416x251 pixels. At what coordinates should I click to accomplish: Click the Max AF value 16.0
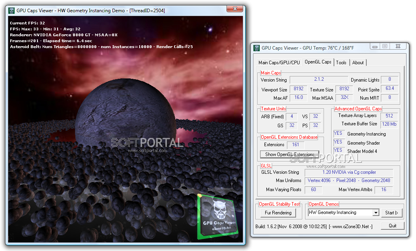tap(298, 98)
